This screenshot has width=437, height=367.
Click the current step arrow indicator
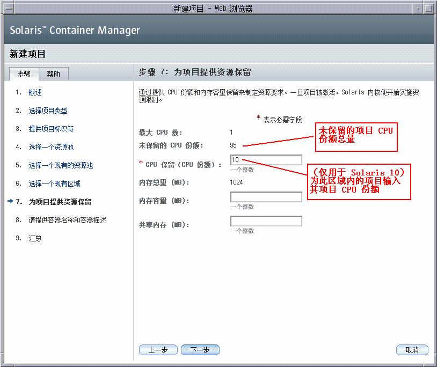pyautogui.click(x=11, y=201)
